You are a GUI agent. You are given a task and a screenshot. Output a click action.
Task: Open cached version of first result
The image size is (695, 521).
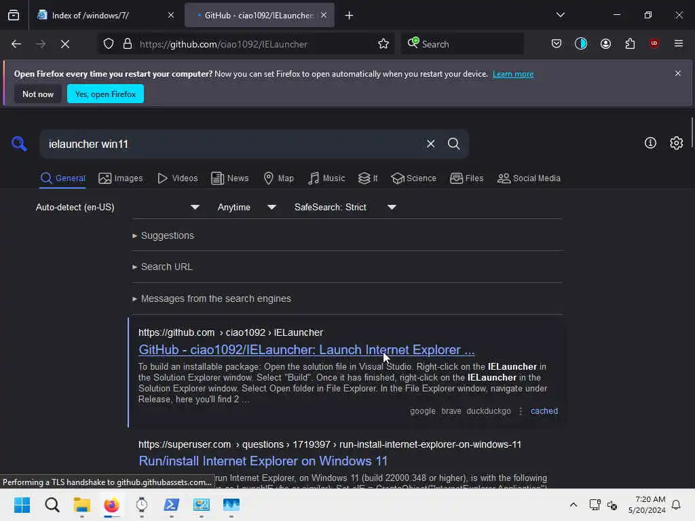[544, 411]
